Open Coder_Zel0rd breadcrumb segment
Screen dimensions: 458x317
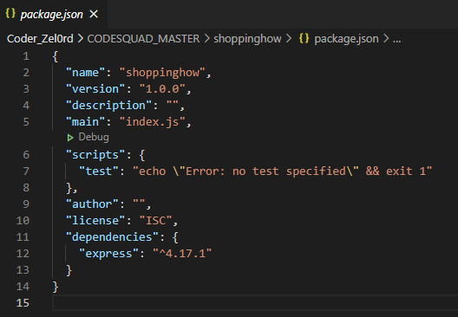point(40,39)
